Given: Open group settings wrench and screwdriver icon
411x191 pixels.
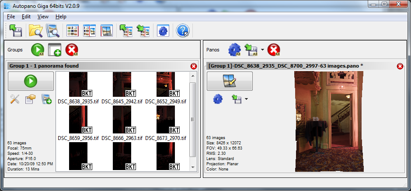Looking at the screenshot, I should point(15,99).
